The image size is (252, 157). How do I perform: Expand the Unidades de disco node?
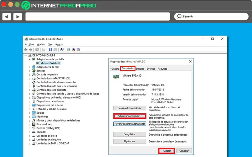[30, 136]
